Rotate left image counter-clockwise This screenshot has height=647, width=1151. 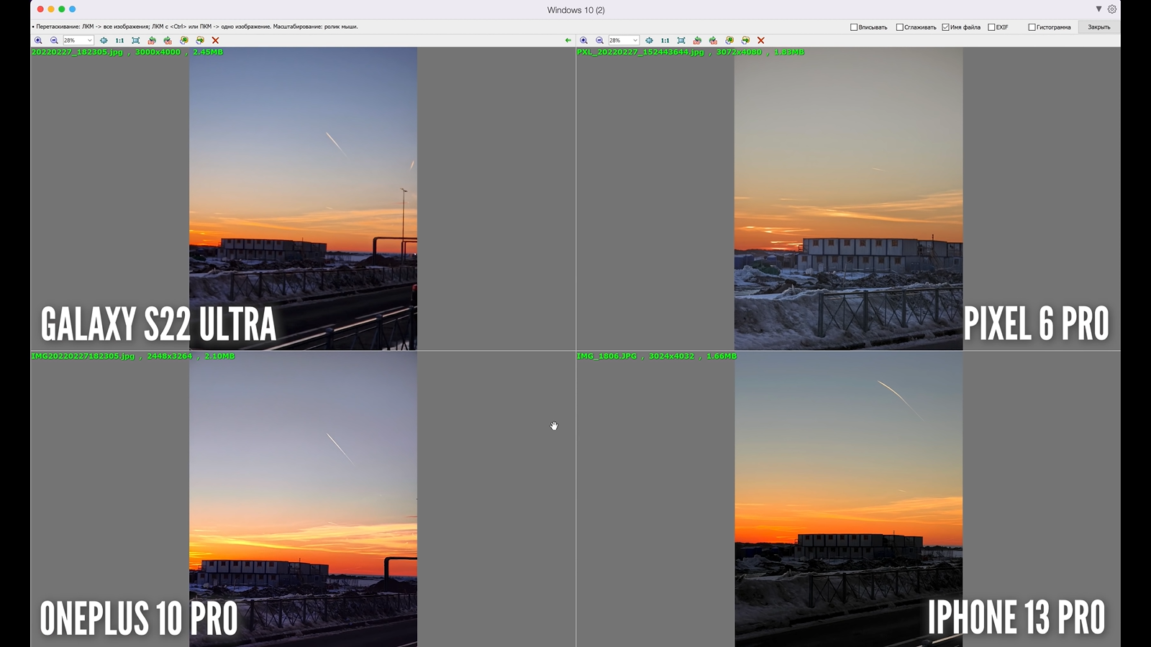(152, 40)
